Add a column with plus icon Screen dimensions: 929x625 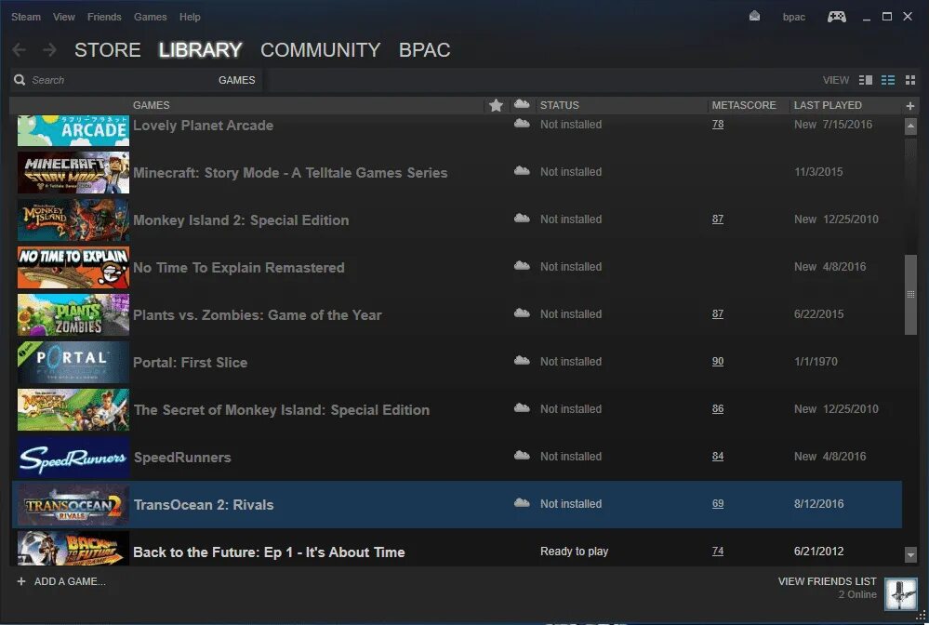910,106
